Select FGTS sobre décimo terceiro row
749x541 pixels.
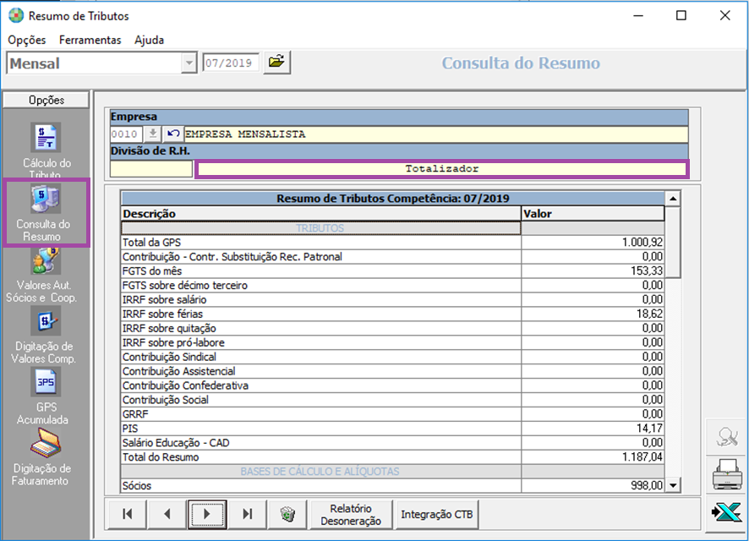pos(392,286)
